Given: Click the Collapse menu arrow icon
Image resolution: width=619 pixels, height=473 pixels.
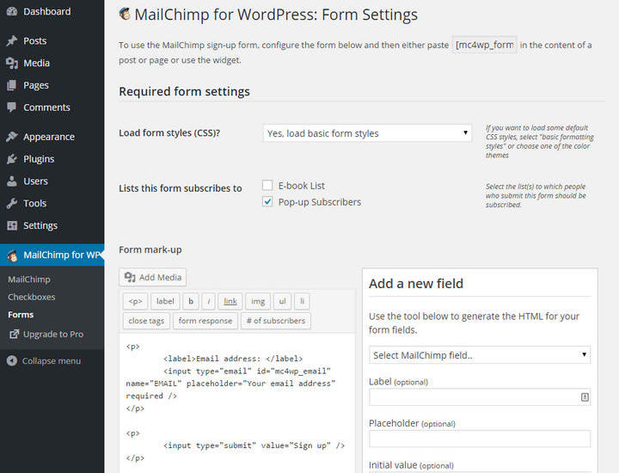Looking at the screenshot, I should click(12, 360).
